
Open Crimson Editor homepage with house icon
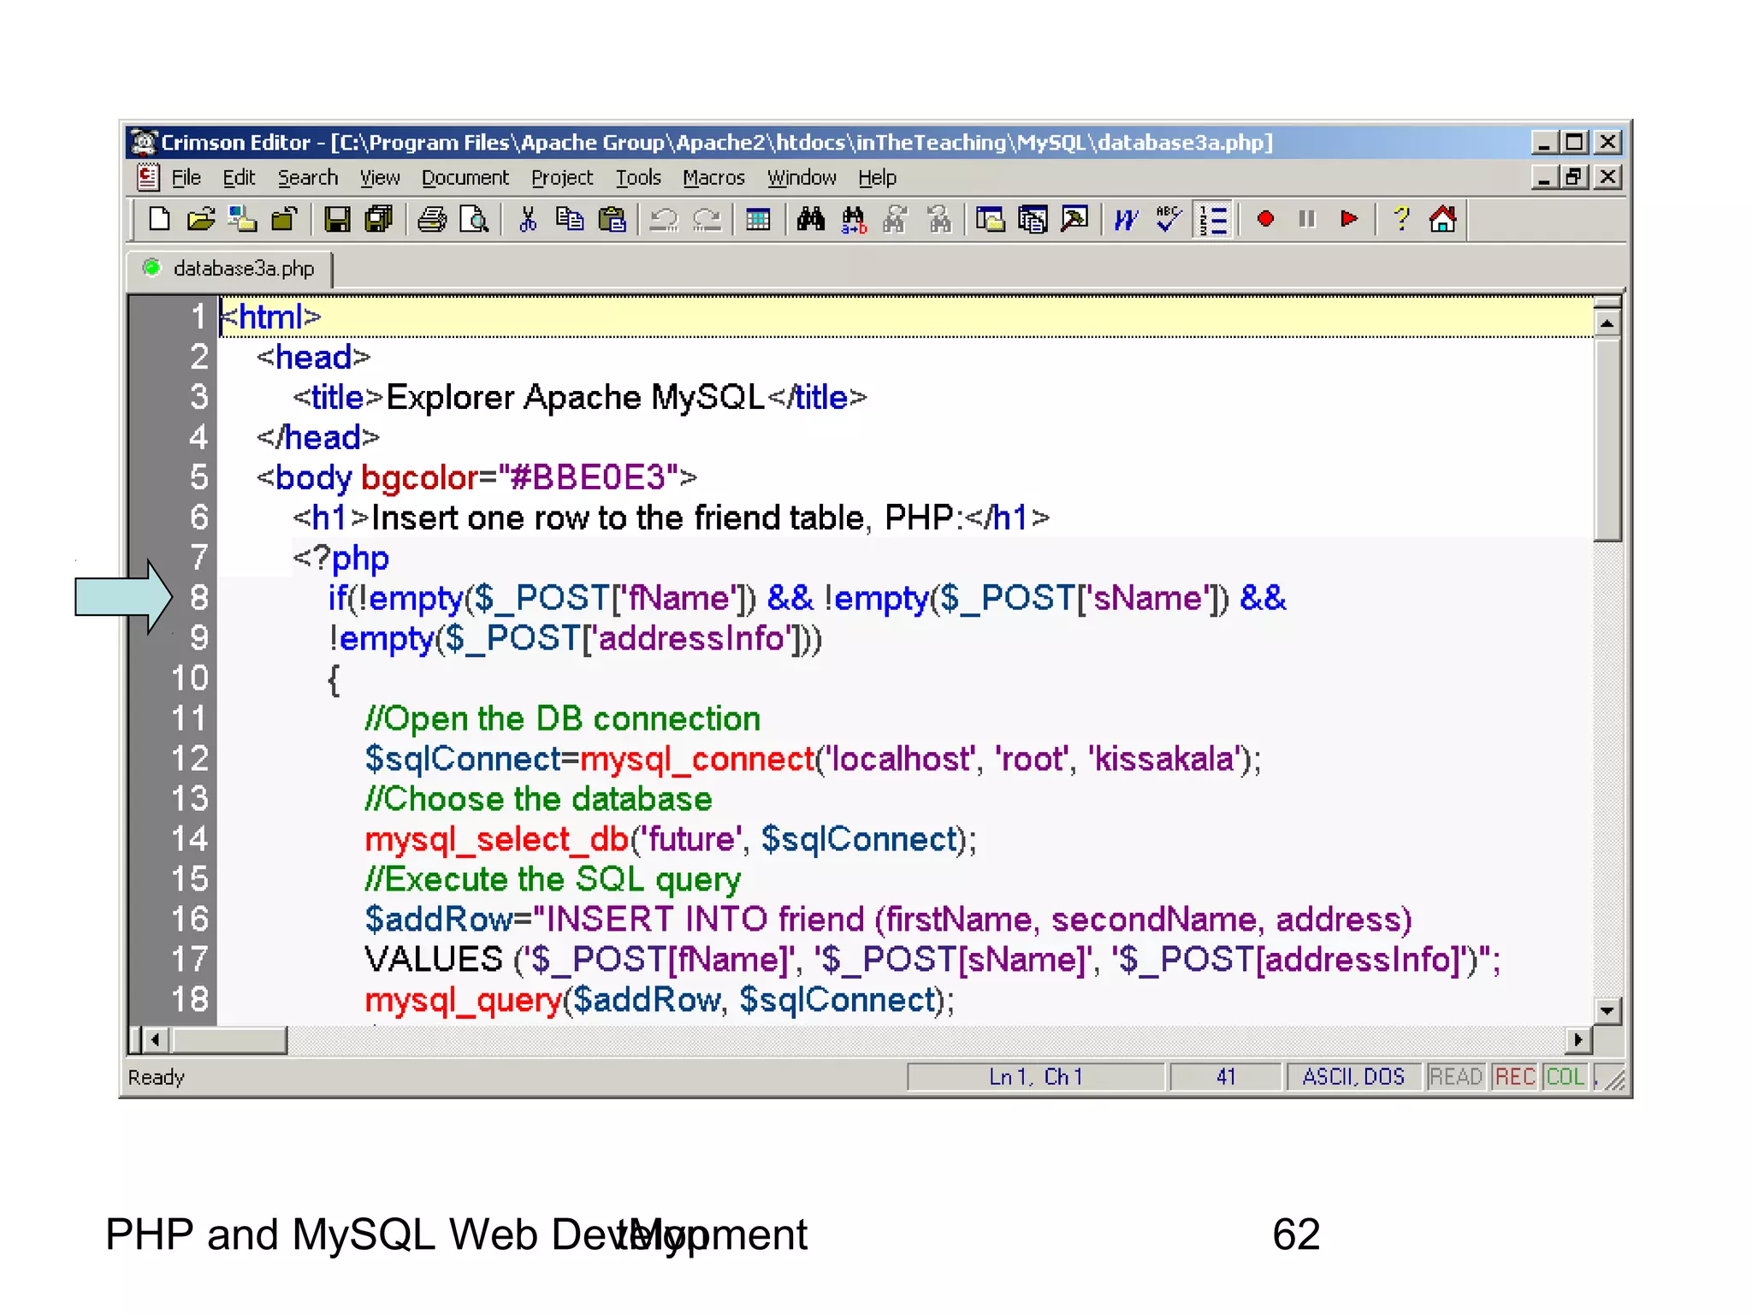(1443, 220)
